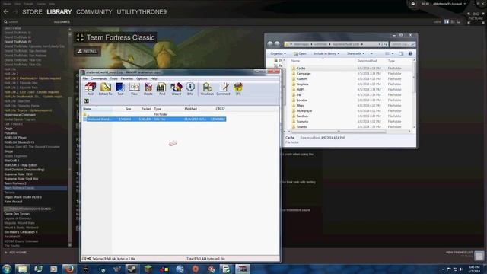
Task: Click Explorer horizontal scrollbar
Action: pyautogui.click(x=339, y=132)
